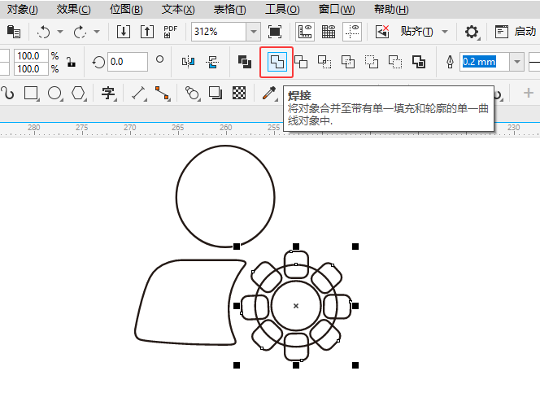Screen dimensions: 540x419
Task: Open the 贴齐 (Snap to) dropdown
Action: click(x=421, y=32)
